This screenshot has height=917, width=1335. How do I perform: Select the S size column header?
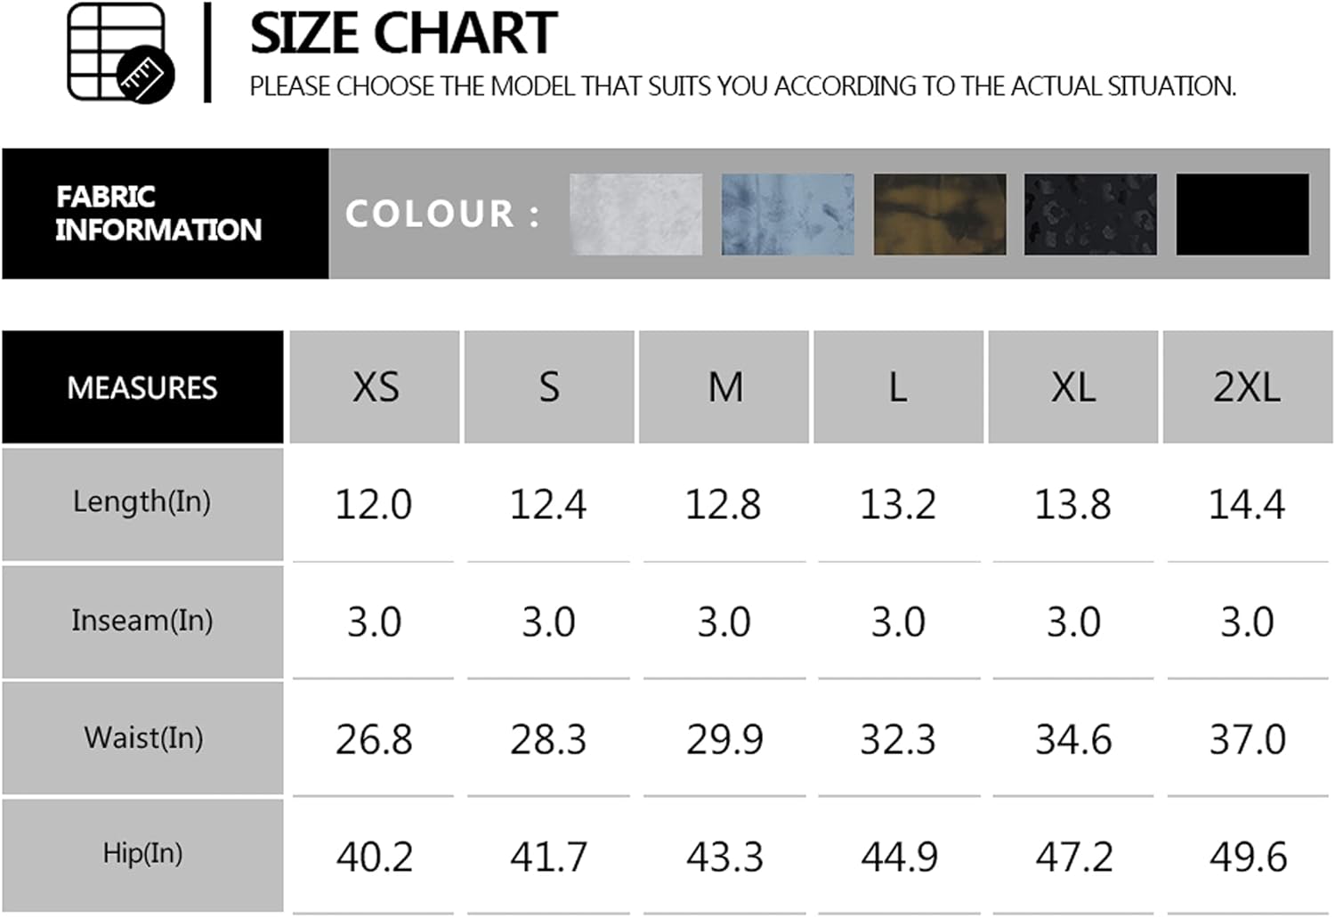549,387
